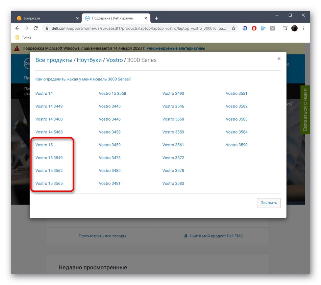Close the Lumpics.ru tab
Viewport: 321px width, 285px height.
[77, 18]
